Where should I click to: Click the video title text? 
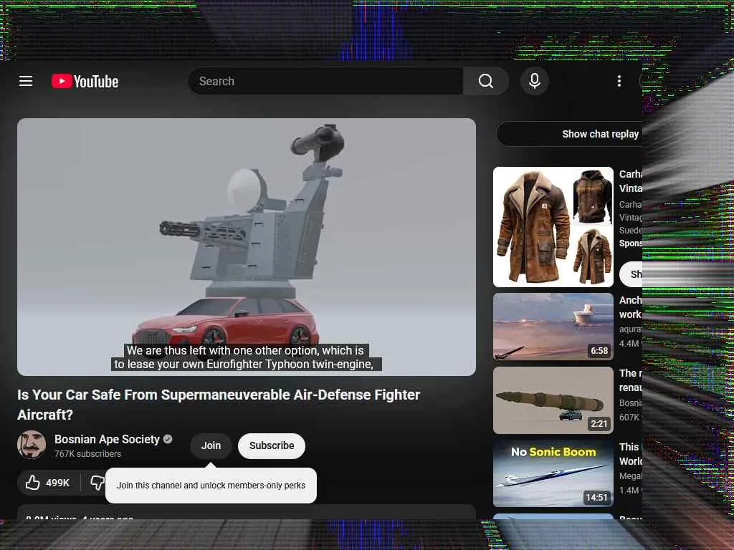pos(219,405)
